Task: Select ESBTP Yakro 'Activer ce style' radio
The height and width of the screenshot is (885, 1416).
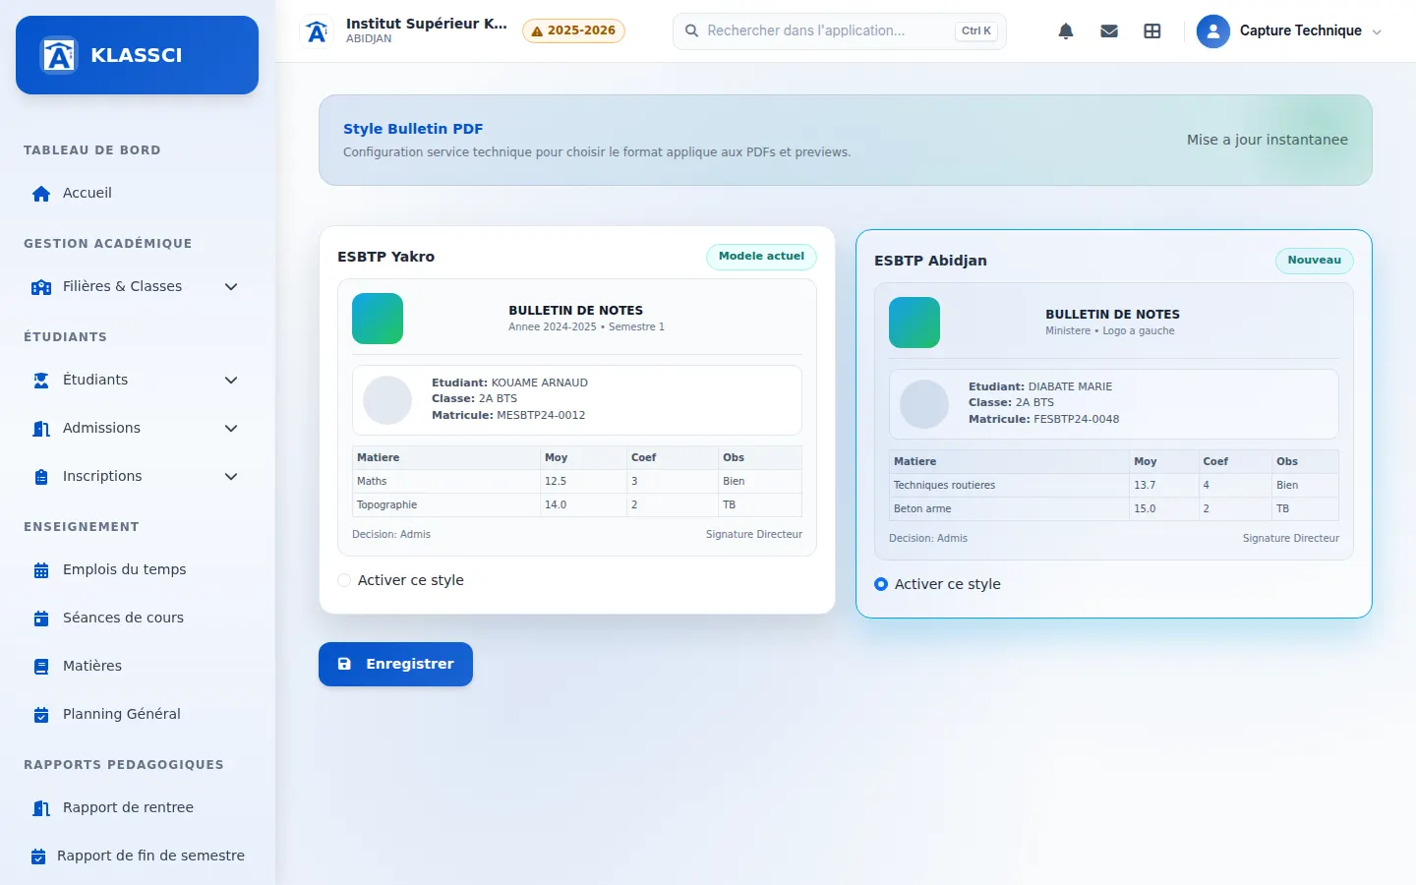Action: pos(344,580)
